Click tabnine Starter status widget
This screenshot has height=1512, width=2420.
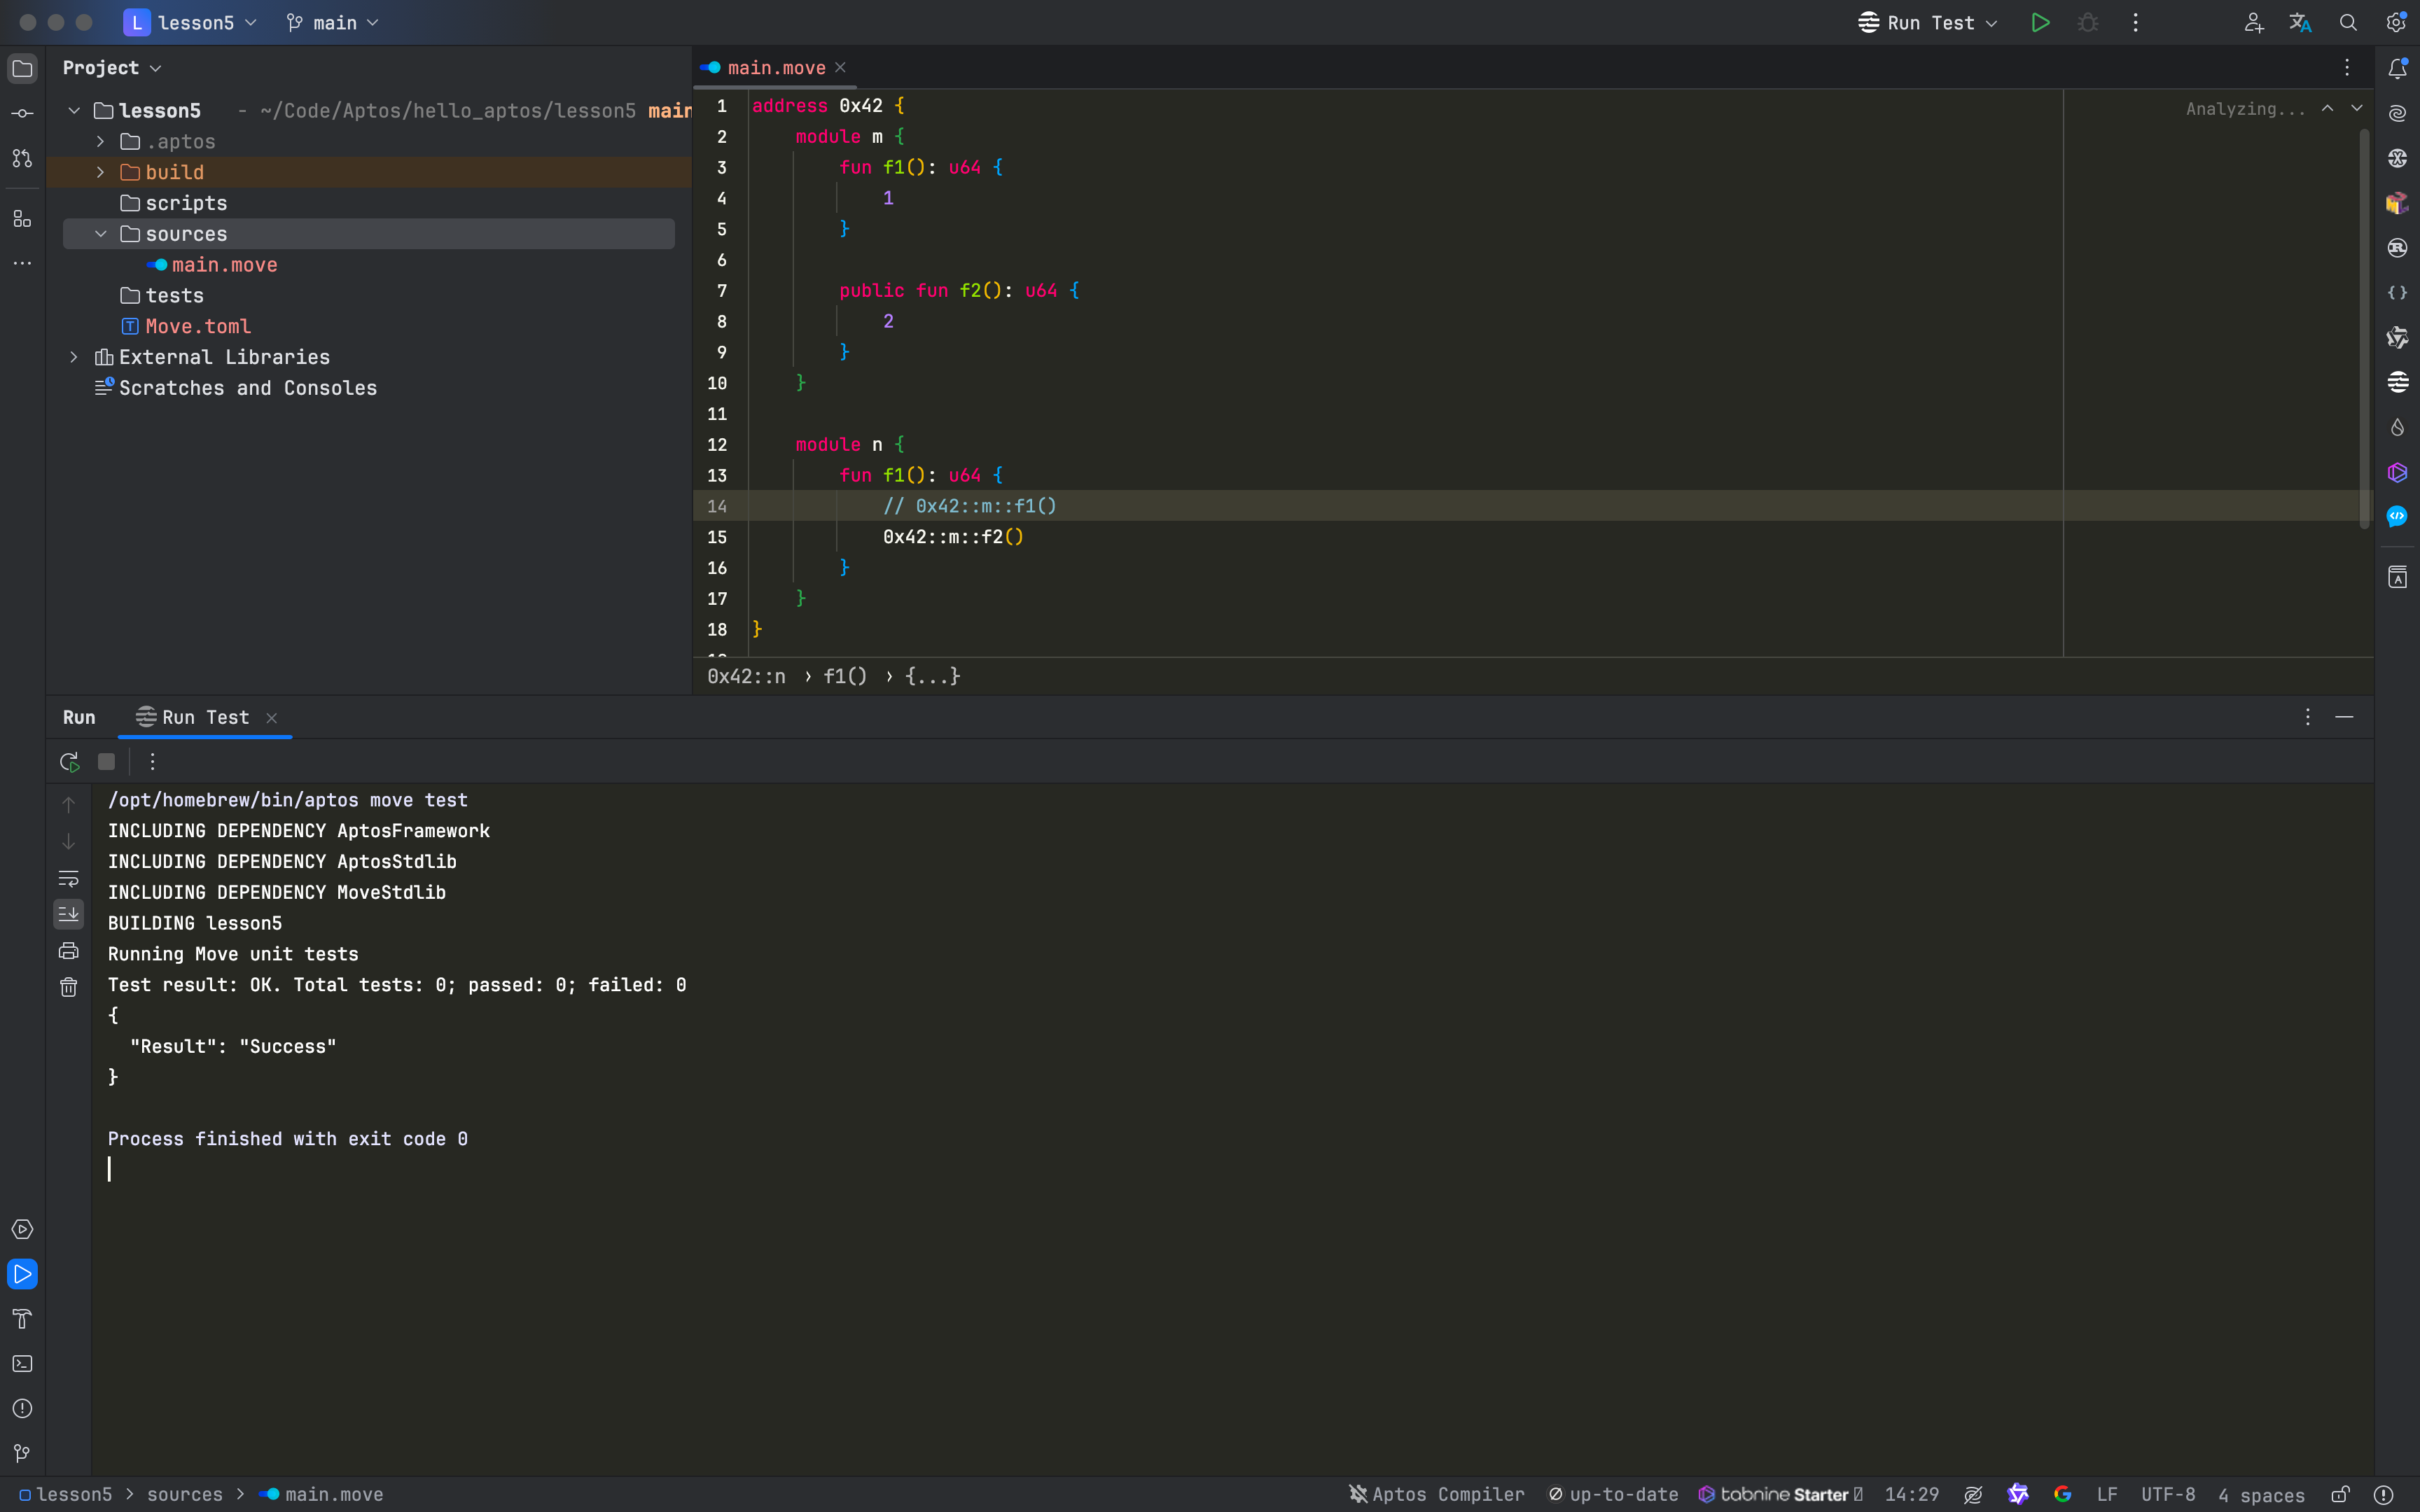tap(1779, 1494)
